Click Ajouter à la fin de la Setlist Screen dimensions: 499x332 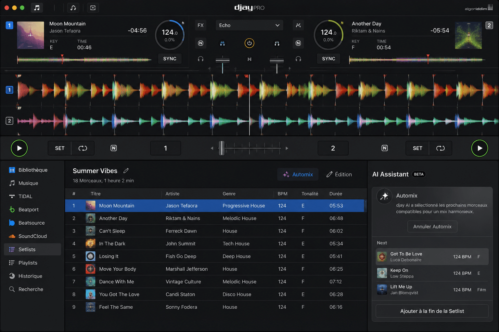(x=432, y=311)
